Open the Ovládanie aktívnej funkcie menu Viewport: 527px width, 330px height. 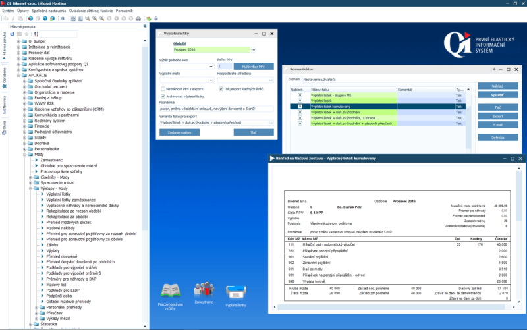point(91,11)
